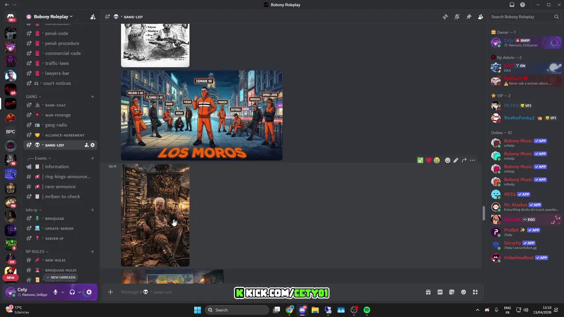Open User Settings gear
This screenshot has width=564, height=317.
[89, 292]
